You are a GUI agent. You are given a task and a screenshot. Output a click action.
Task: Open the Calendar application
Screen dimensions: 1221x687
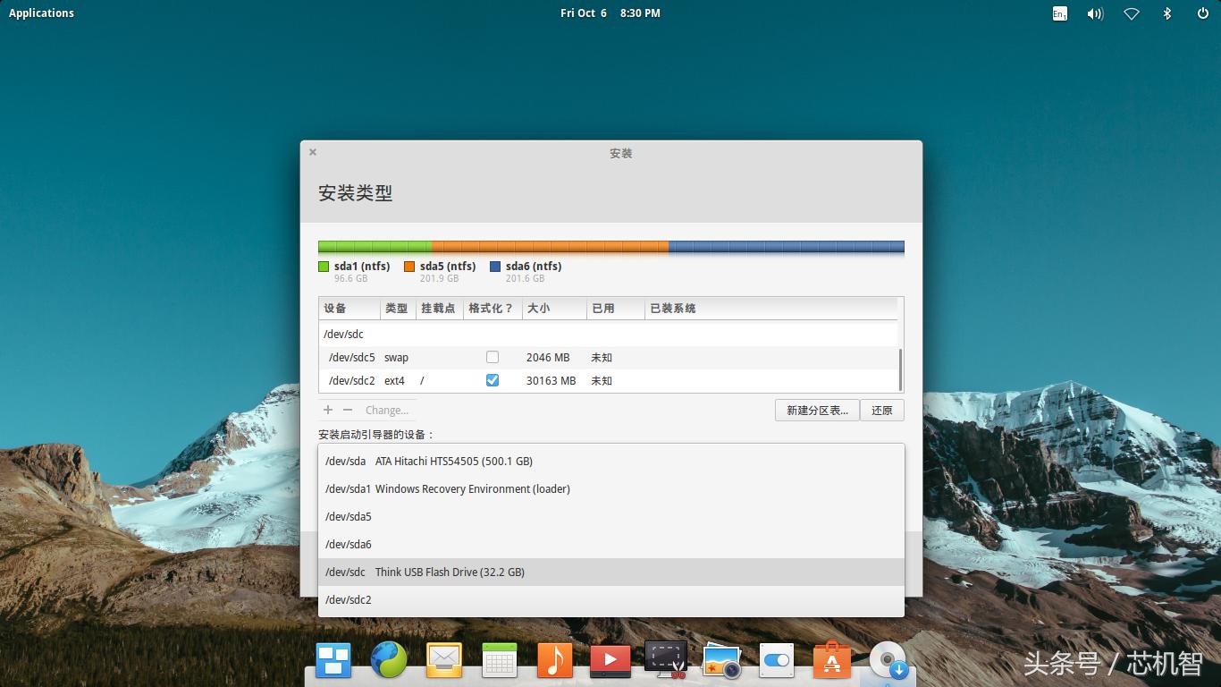click(x=499, y=660)
